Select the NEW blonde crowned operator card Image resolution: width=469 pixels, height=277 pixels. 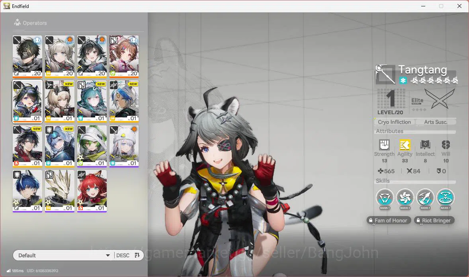(60, 101)
